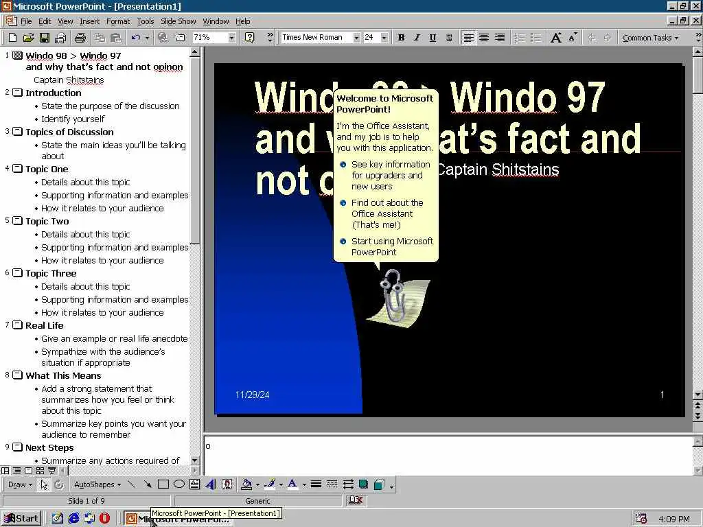Image resolution: width=703 pixels, height=527 pixels.
Task: Select 'See key information for upgraders' option
Action: pos(386,175)
